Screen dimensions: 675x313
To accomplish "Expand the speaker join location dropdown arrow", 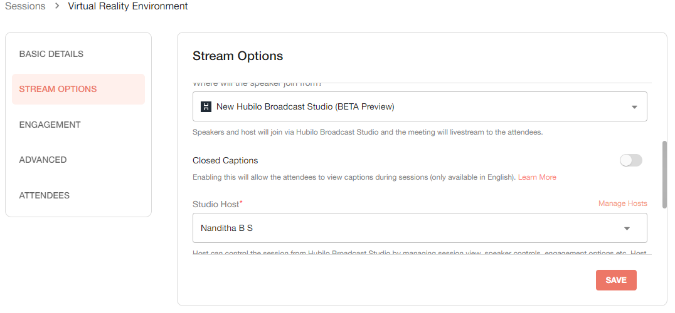I will coord(634,107).
